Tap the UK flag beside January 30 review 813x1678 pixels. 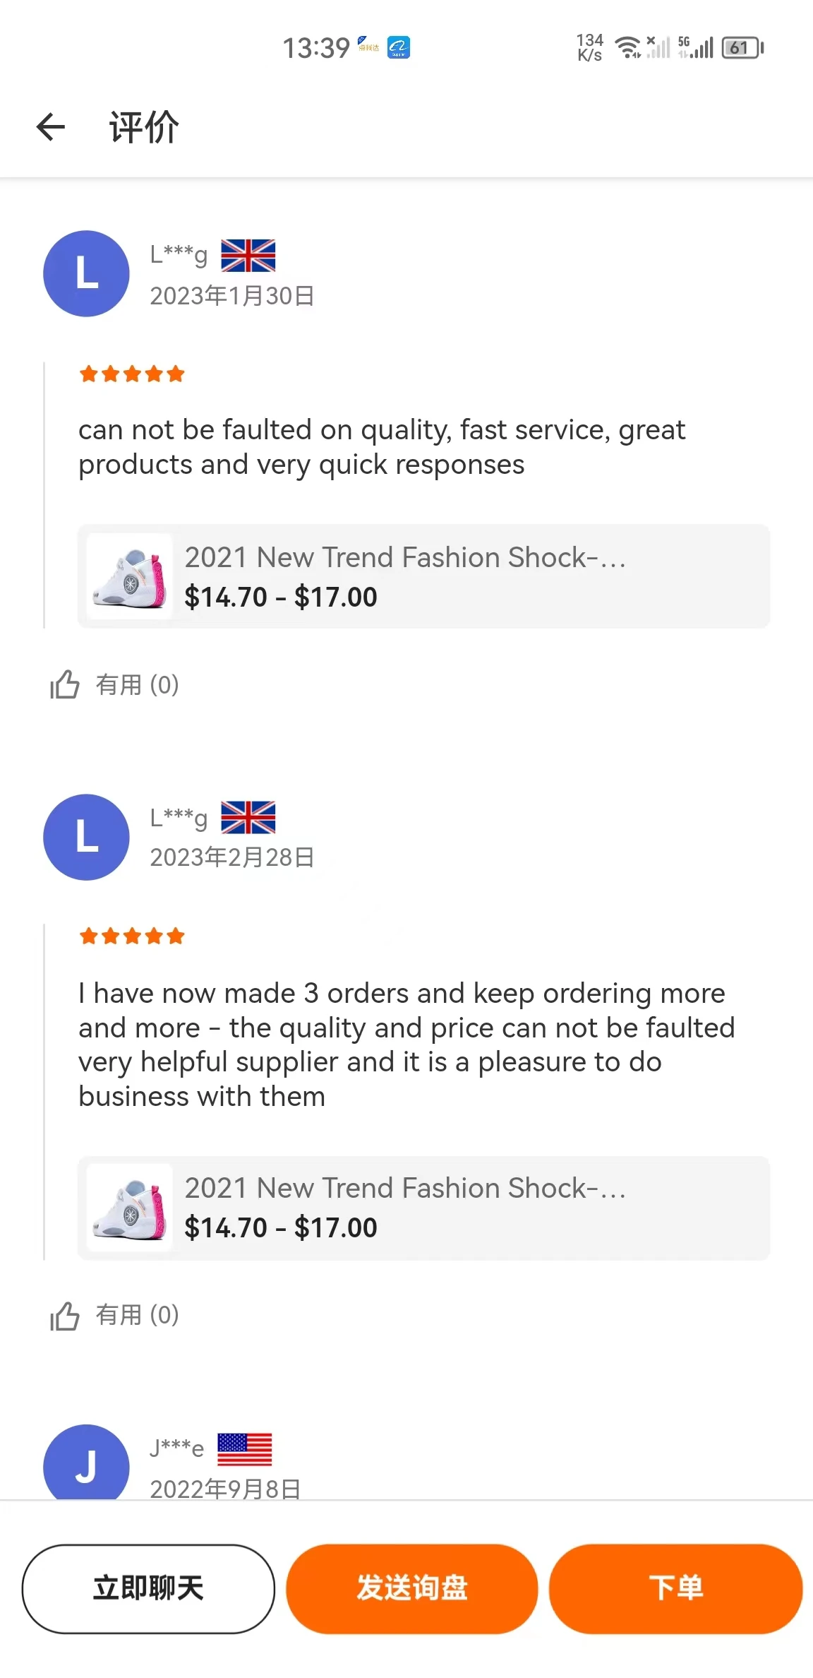pyautogui.click(x=248, y=256)
